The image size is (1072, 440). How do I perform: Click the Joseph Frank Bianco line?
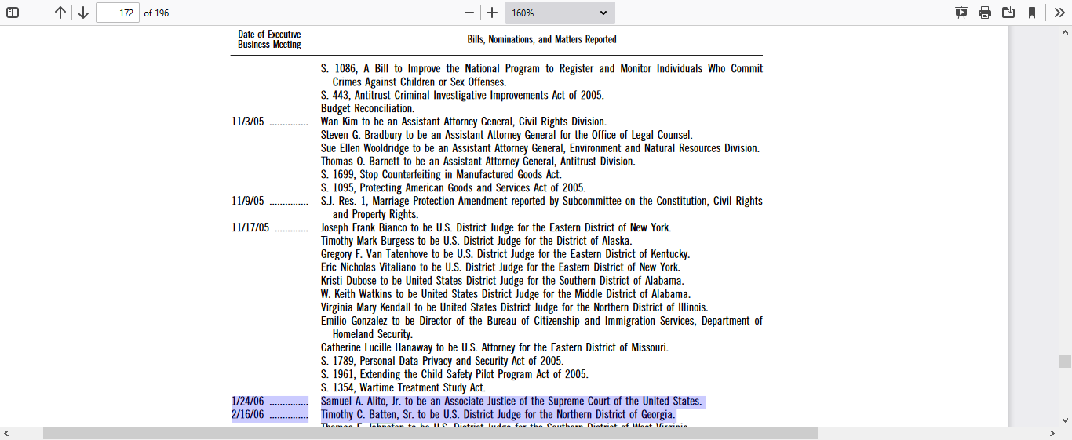(496, 227)
